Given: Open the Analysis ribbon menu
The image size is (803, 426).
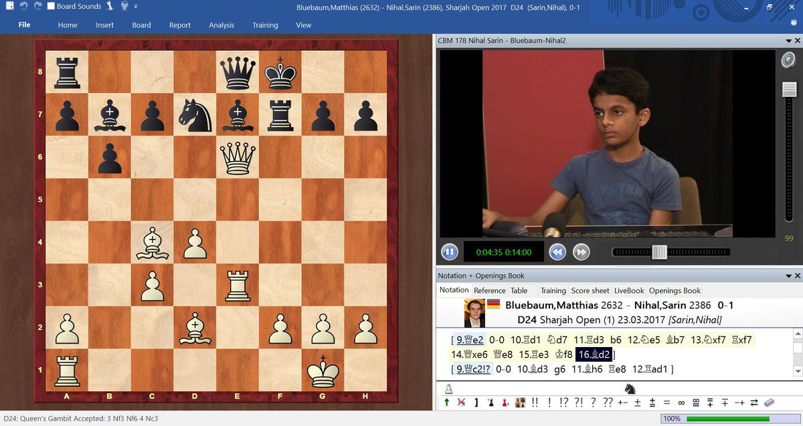Looking at the screenshot, I should [221, 25].
